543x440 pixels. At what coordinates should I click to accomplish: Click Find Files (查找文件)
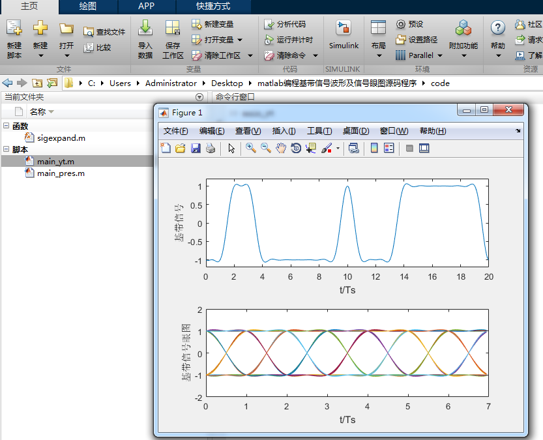(x=104, y=32)
